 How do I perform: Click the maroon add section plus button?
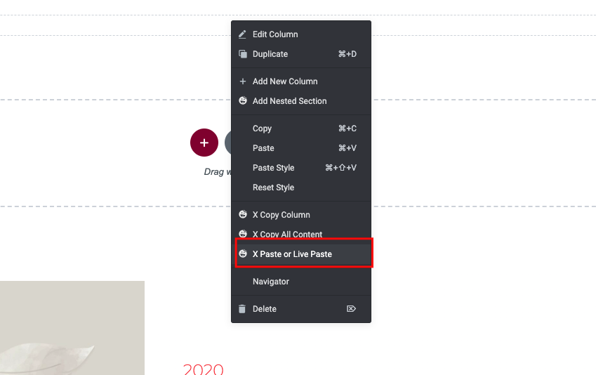coord(204,143)
